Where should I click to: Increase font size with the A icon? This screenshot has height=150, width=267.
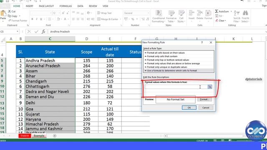tap(63, 13)
